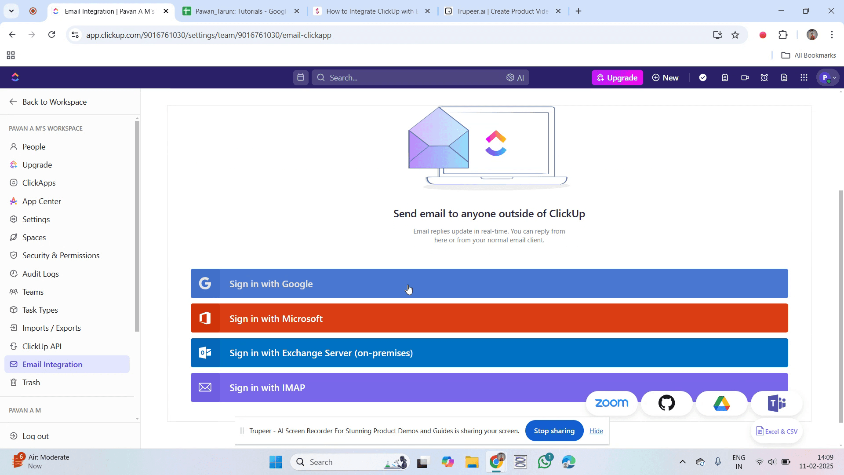The height and width of the screenshot is (475, 844).
Task: Open the calendar icon beside search
Action: [301, 78]
